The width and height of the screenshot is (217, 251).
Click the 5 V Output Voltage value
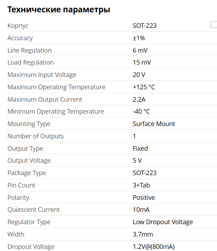click(x=137, y=161)
